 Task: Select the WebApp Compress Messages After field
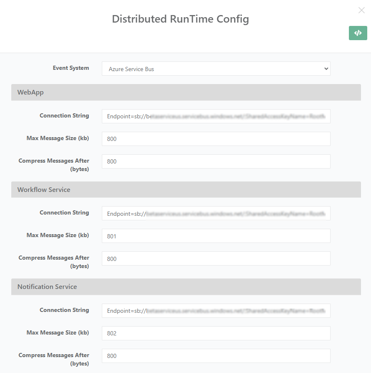(x=216, y=161)
